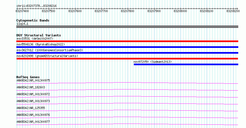Click the Cytogenetic Bands track title
The image size is (246, 128).
point(33,20)
